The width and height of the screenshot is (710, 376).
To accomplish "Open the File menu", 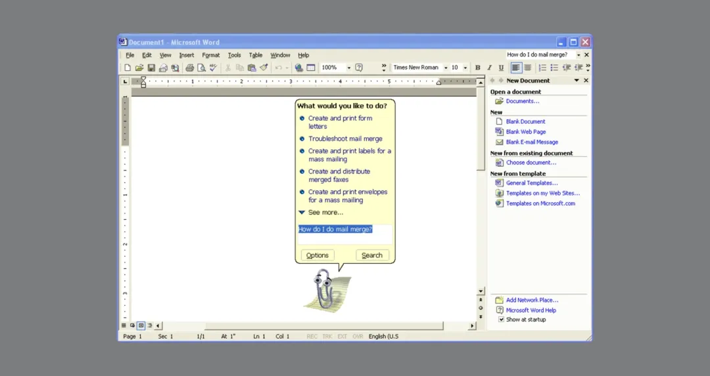I will (130, 55).
